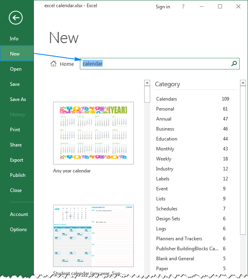Open the Student calendar template thumbnail
The image size is (248, 279).
(93, 235)
